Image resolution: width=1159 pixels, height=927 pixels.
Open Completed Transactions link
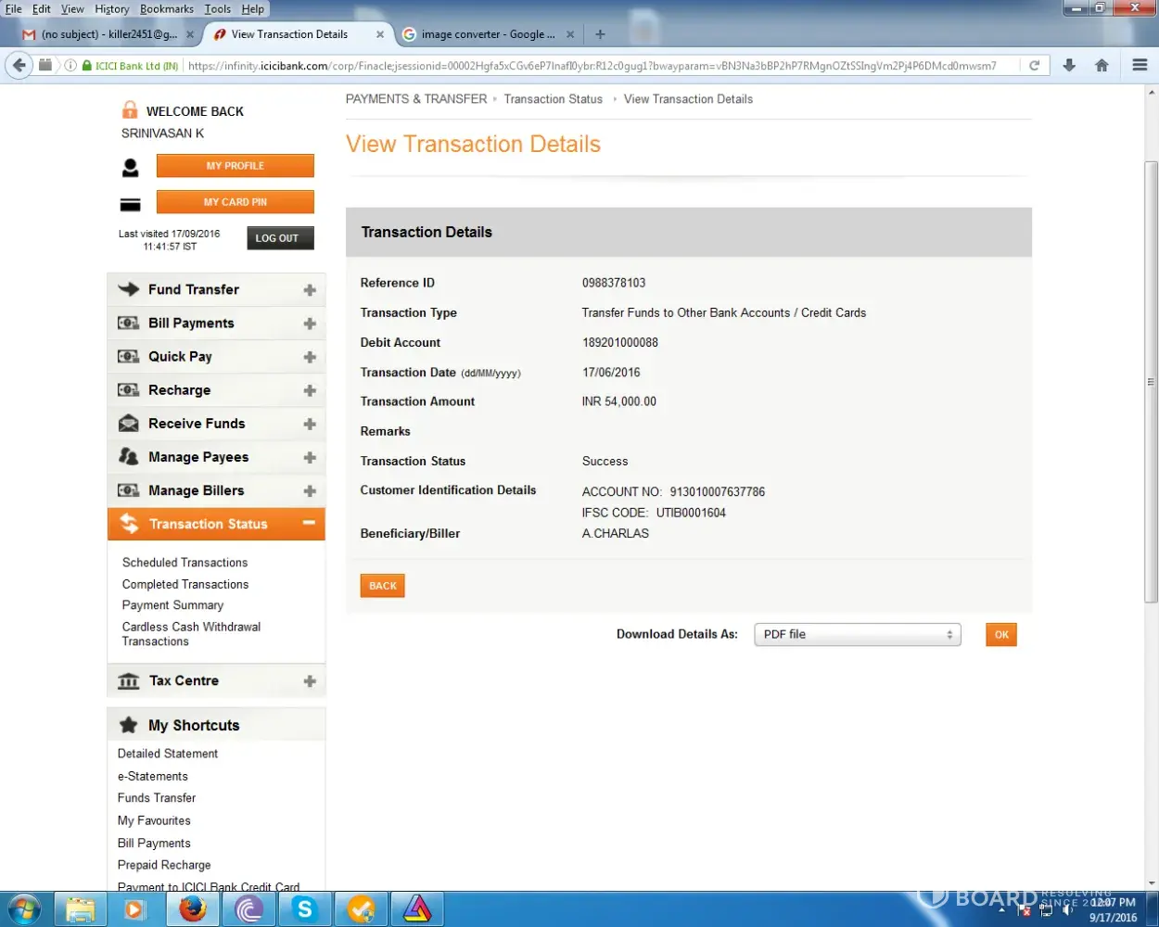185,585
